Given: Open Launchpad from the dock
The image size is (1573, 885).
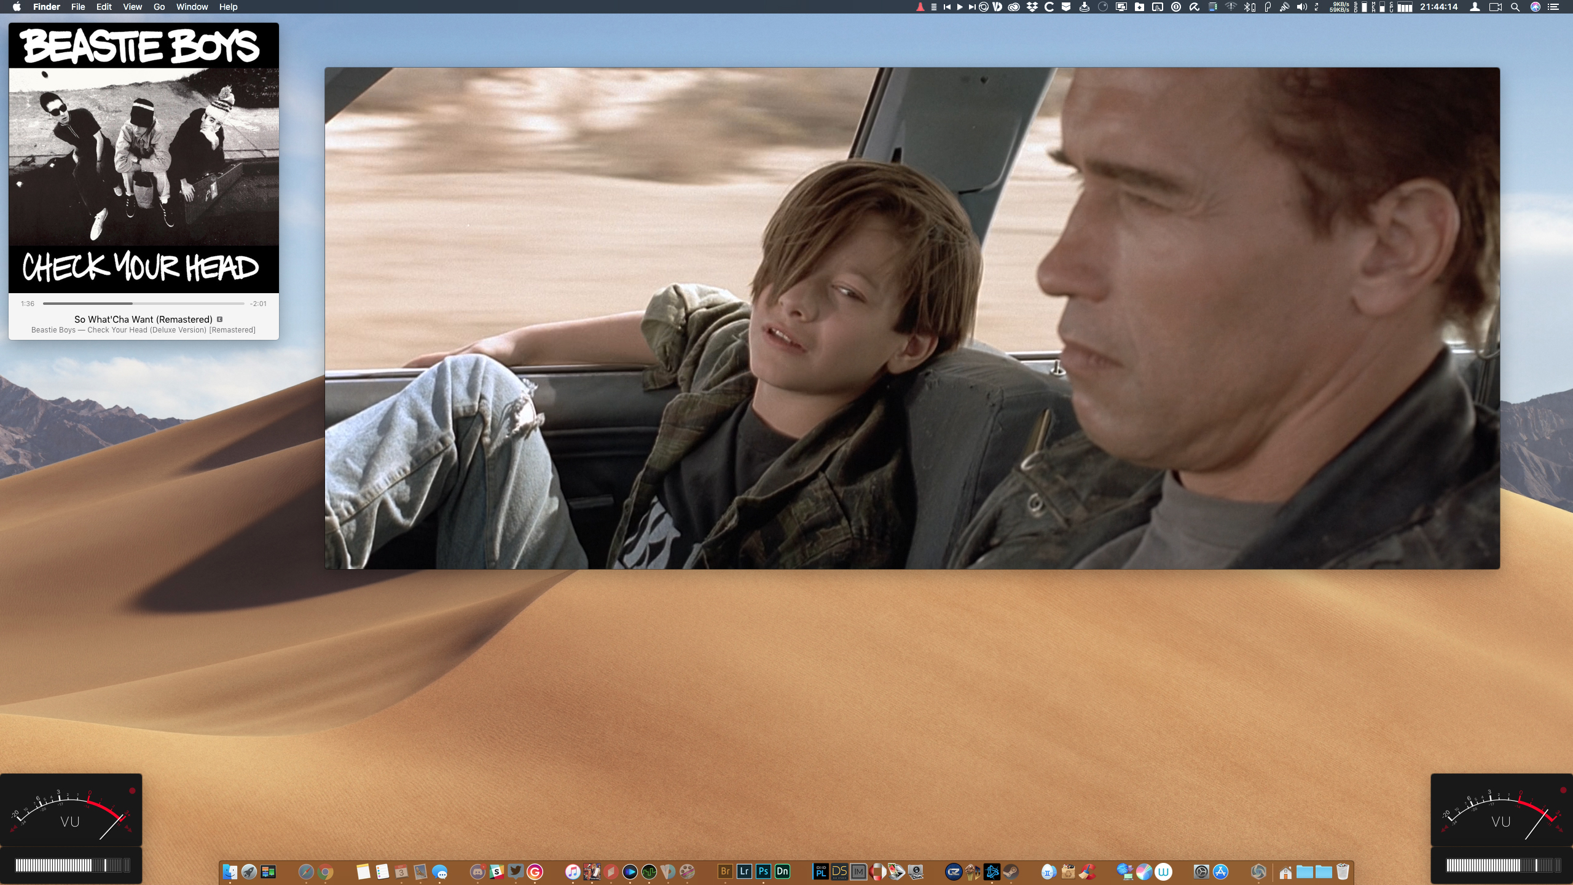Looking at the screenshot, I should tap(249, 871).
